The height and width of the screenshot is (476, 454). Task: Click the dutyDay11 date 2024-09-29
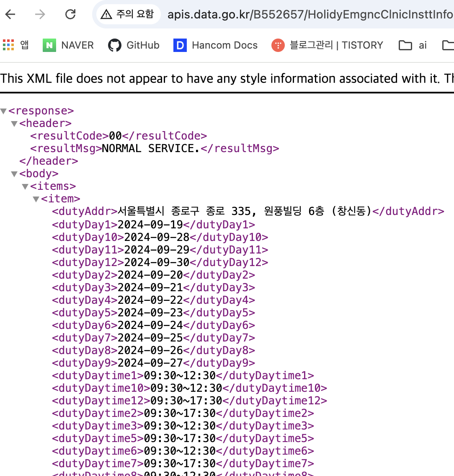157,250
